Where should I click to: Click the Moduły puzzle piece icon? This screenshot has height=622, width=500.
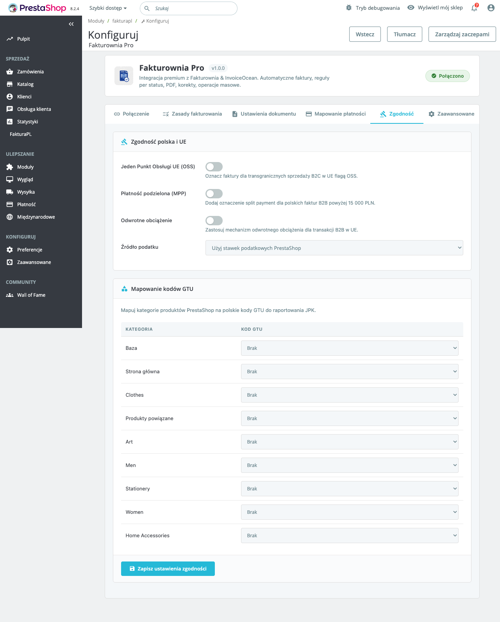tap(10, 167)
